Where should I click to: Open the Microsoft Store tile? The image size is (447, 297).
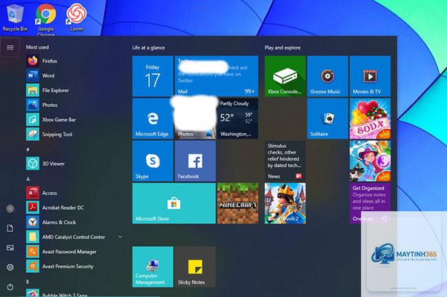174,203
